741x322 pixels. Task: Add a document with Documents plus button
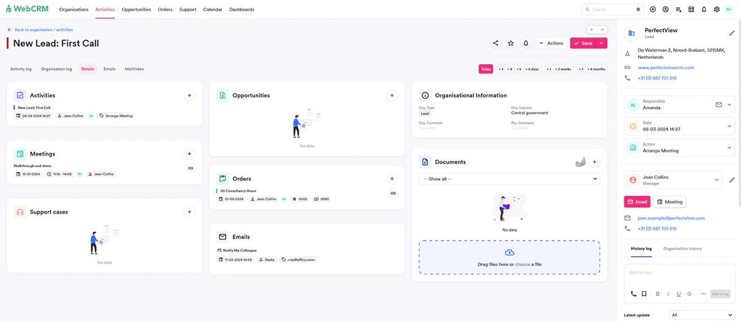[595, 162]
